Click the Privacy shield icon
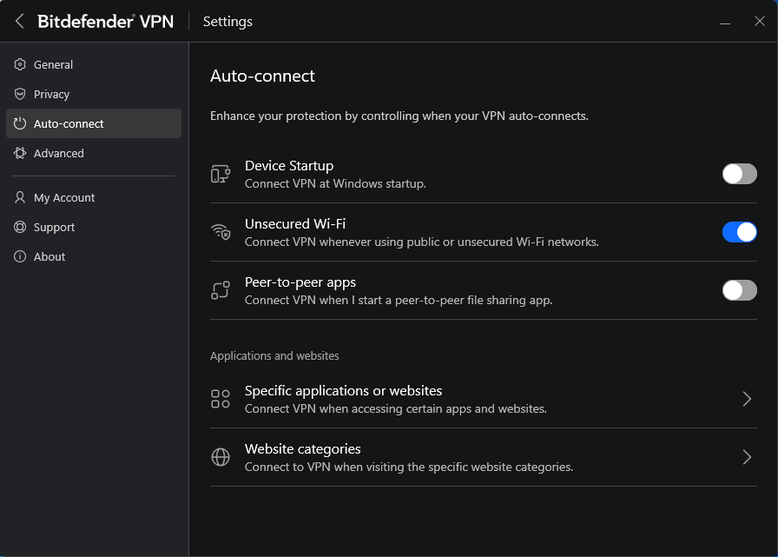 (20, 94)
